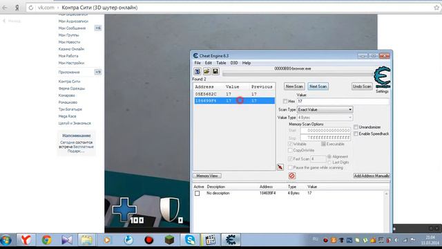Click the scan progress bar in Cheat Engine
The image size is (442, 249).
pos(298,74)
